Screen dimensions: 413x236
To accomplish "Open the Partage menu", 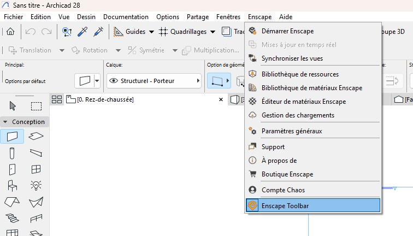I will coord(198,17).
